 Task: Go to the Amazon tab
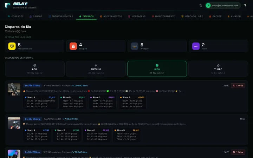pos(234,17)
